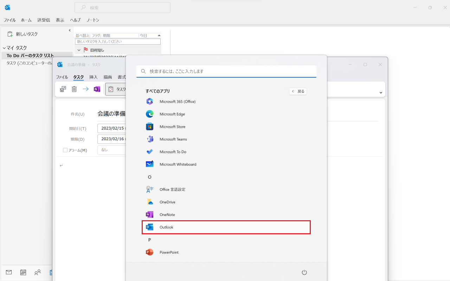This screenshot has width=450, height=281.
Task: Click the Start menu search field
Action: tap(226, 71)
